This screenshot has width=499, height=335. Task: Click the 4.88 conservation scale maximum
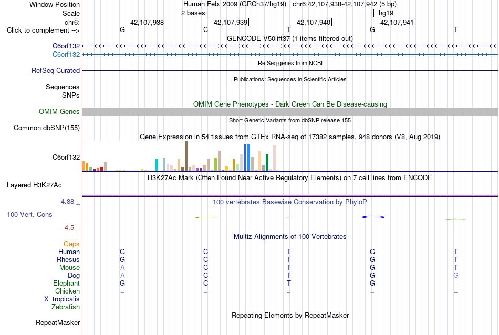[x=67, y=202]
